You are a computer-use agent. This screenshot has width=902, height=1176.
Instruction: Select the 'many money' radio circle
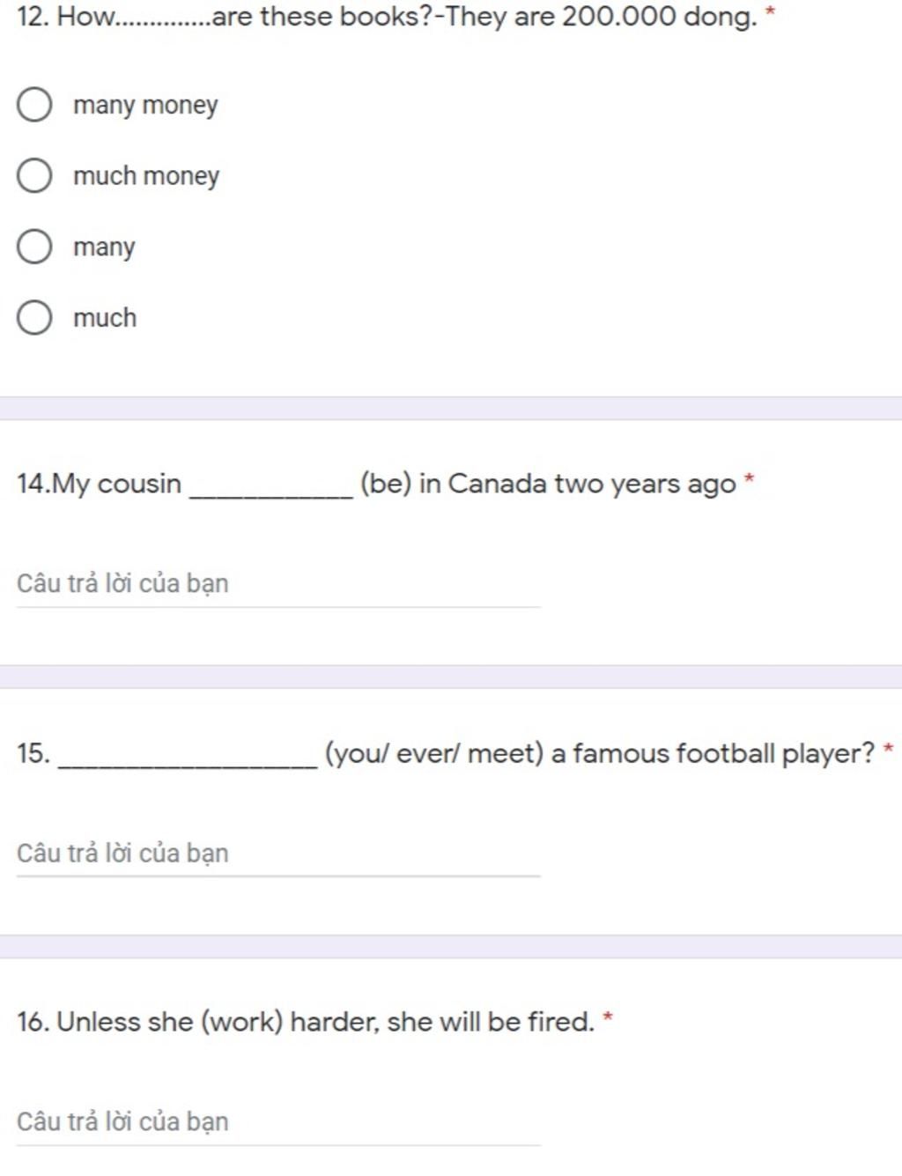(x=34, y=104)
